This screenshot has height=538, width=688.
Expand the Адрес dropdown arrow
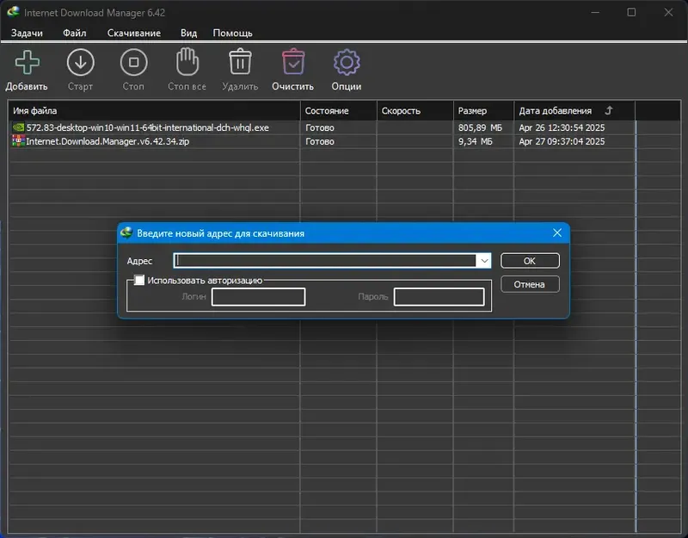point(484,261)
